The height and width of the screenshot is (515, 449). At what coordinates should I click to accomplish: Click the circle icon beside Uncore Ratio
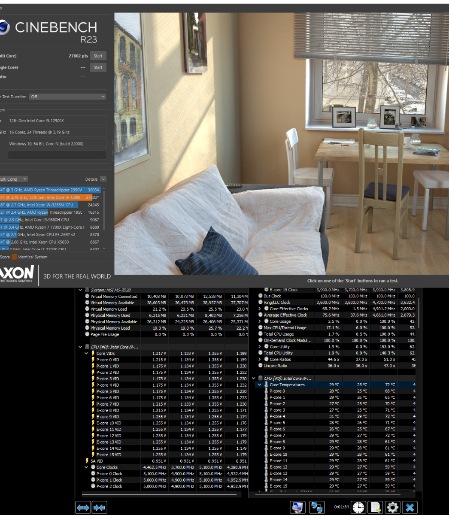tap(260, 366)
